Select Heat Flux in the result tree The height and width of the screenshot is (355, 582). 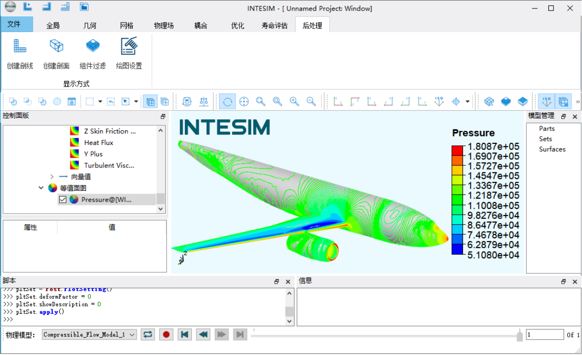[x=98, y=142]
